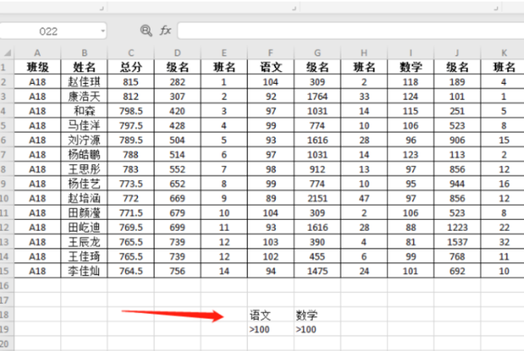Screen dimensions: 524x351
Task: Click into the formula bar input
Action: (351, 30)
